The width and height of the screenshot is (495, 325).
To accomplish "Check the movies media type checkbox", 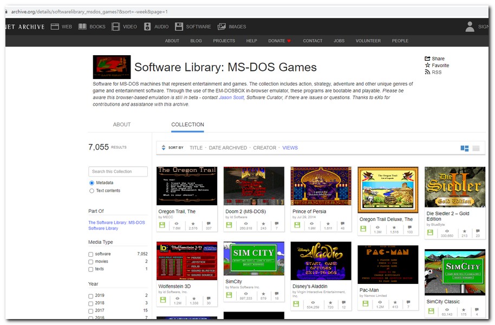I will click(91, 262).
